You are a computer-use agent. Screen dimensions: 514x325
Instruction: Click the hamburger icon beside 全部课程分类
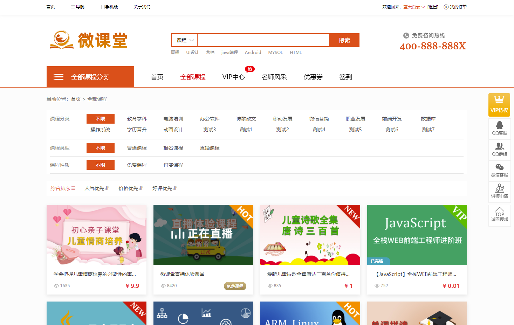(59, 77)
